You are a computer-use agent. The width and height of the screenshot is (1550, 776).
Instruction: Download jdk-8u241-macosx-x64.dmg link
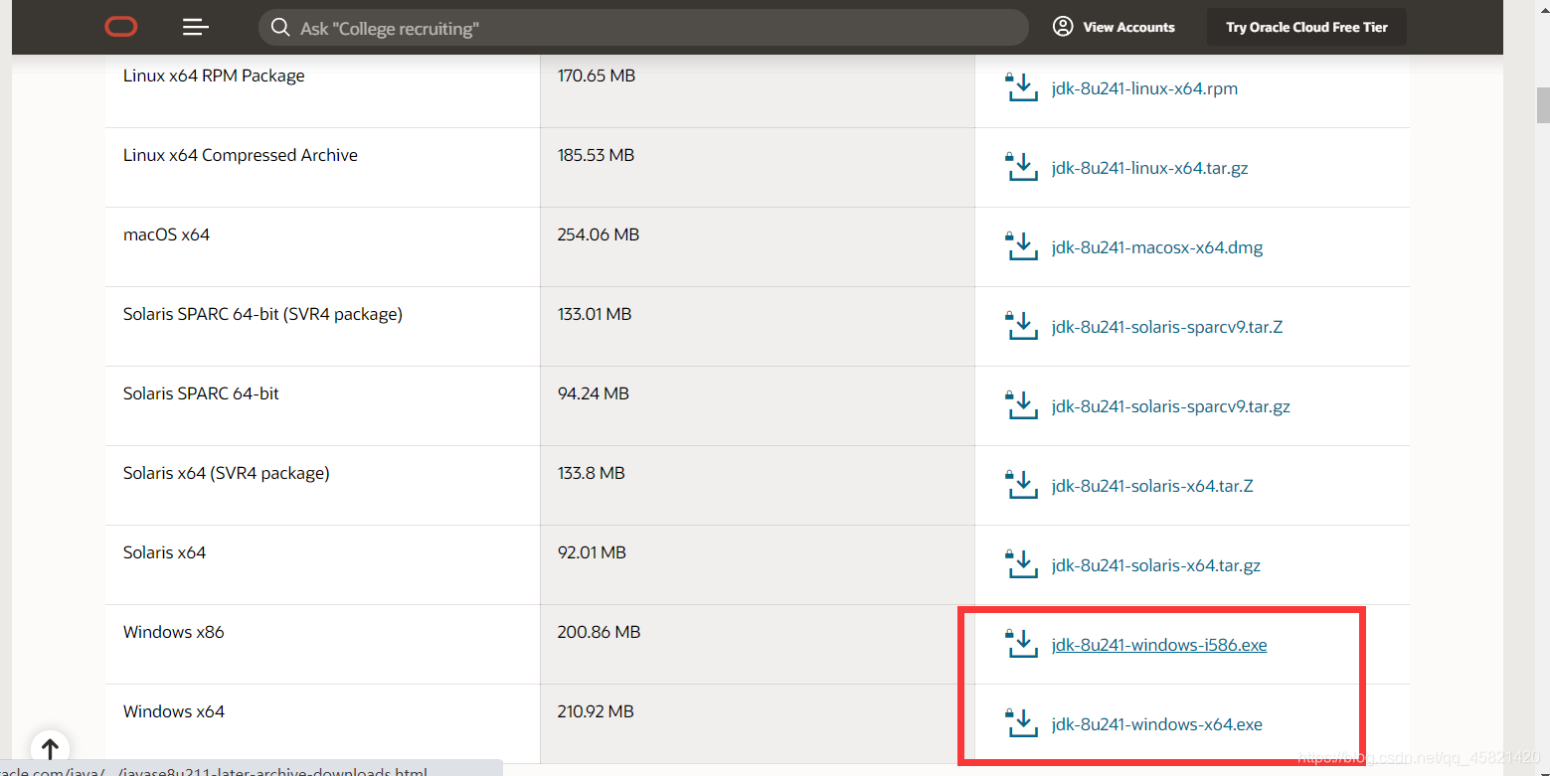coord(1157,247)
